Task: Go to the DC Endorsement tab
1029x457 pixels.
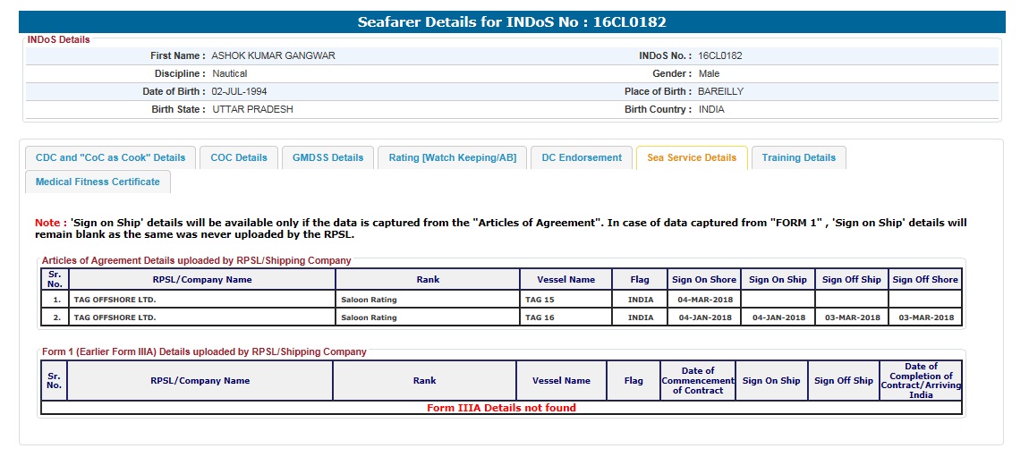Action: pyautogui.click(x=582, y=157)
